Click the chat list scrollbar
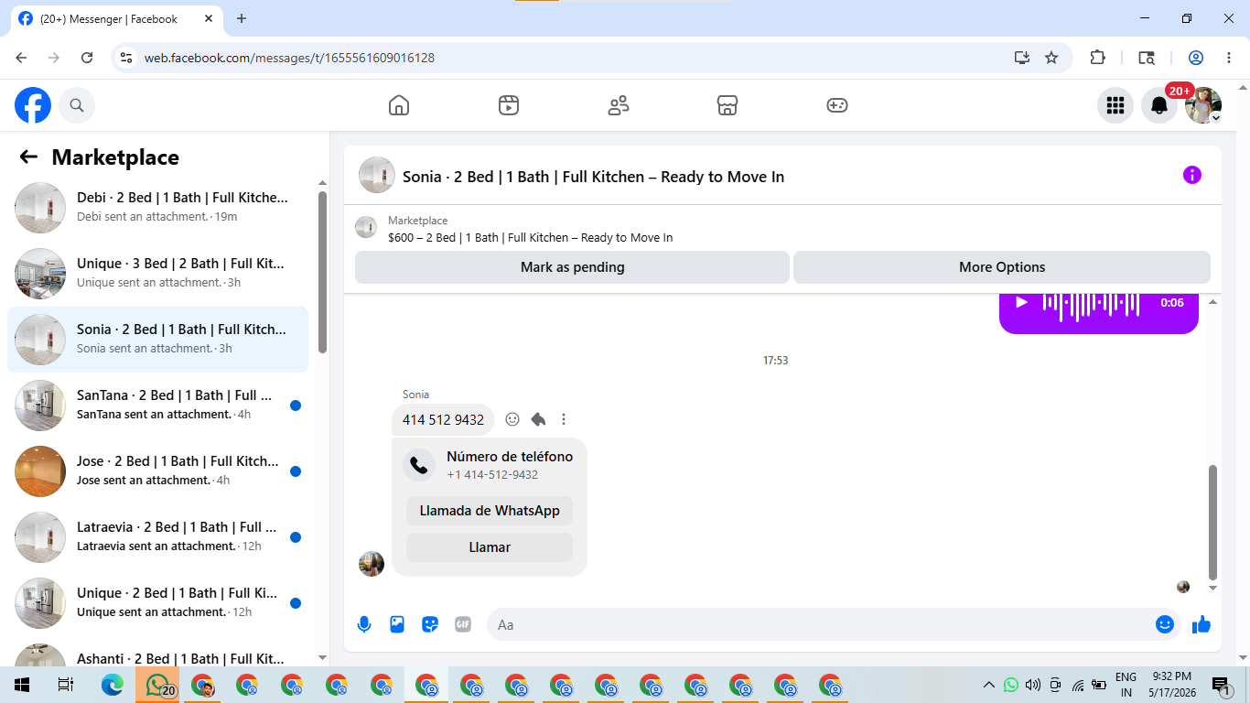This screenshot has height=703, width=1250. pyautogui.click(x=322, y=272)
